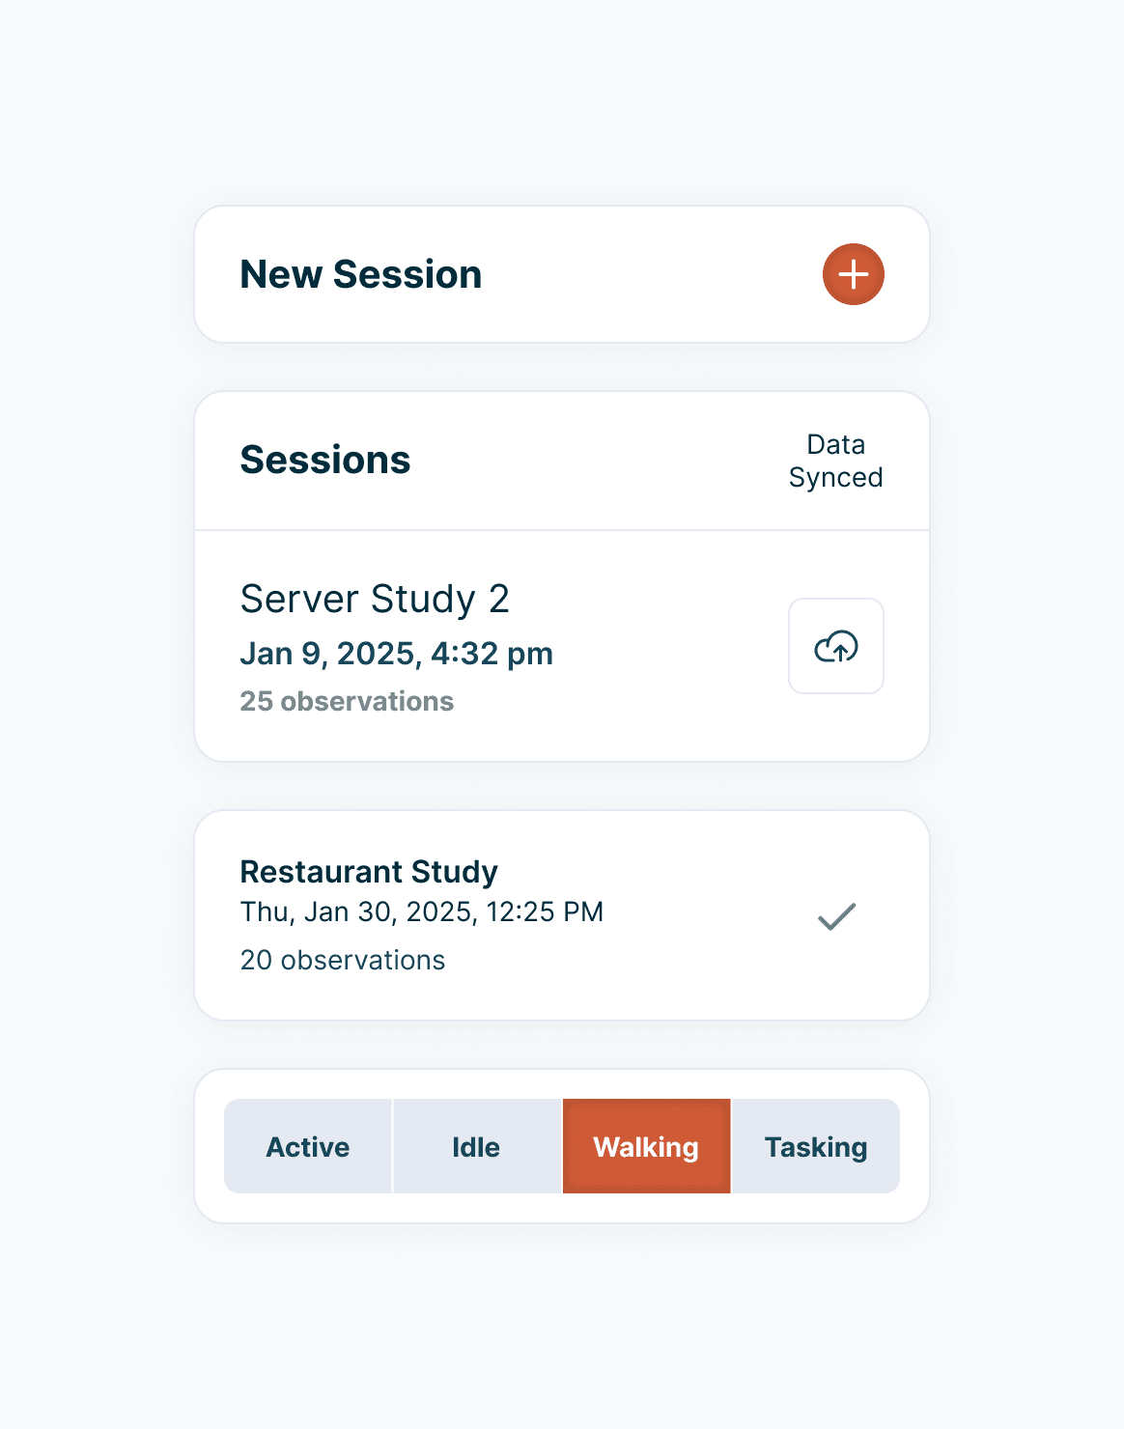Click the 25 observations count

pyautogui.click(x=347, y=701)
